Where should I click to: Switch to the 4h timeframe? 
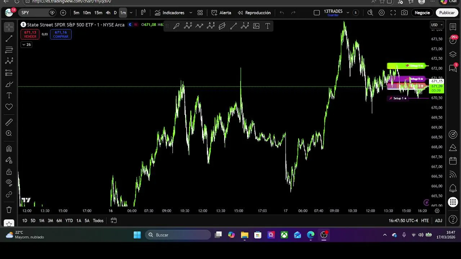point(108,13)
